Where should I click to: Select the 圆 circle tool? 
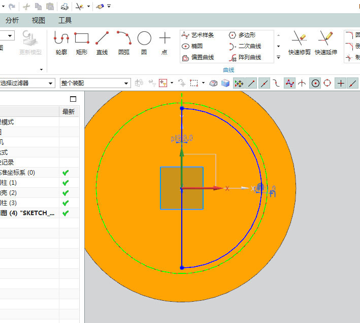[144, 43]
